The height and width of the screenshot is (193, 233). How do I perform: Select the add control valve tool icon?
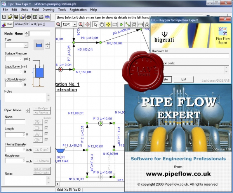(x=147, y=25)
